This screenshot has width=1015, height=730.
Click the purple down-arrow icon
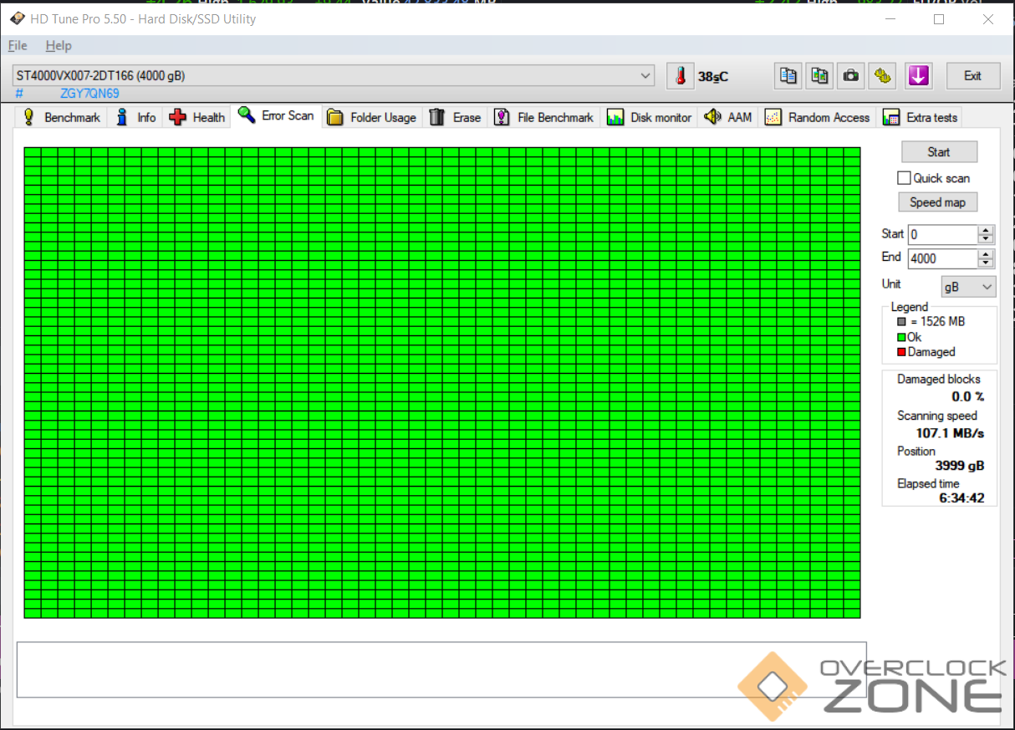coord(918,76)
